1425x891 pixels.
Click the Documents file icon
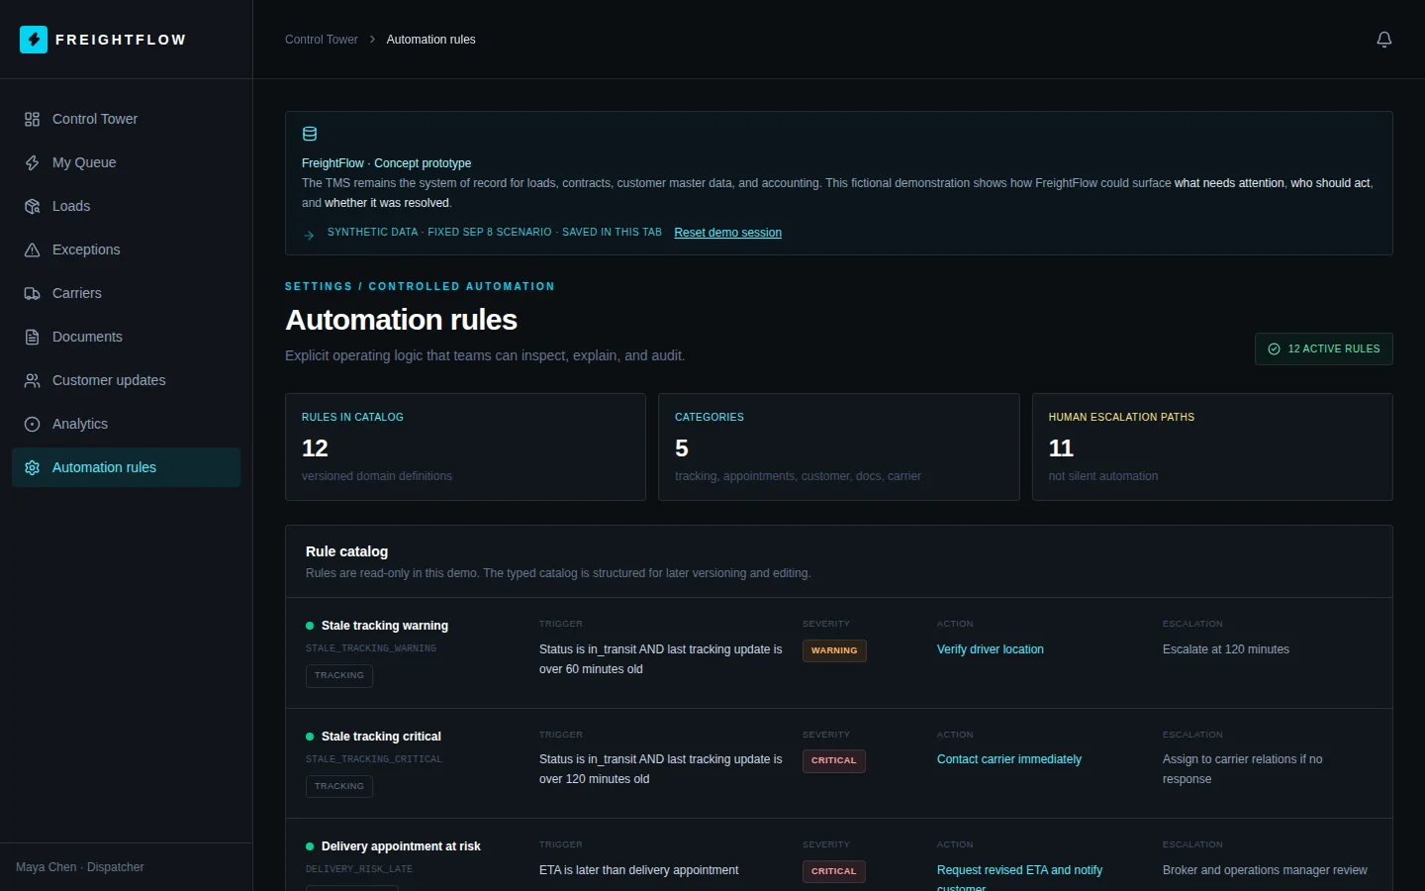coord(32,337)
